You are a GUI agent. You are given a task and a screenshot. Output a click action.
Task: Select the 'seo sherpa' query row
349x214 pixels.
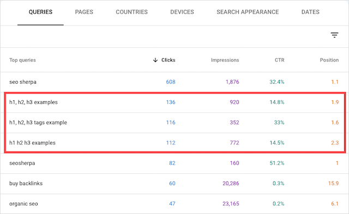(174, 82)
